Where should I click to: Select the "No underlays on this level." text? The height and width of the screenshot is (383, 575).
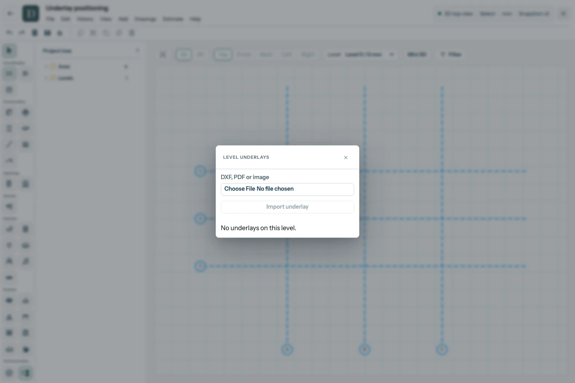click(258, 228)
